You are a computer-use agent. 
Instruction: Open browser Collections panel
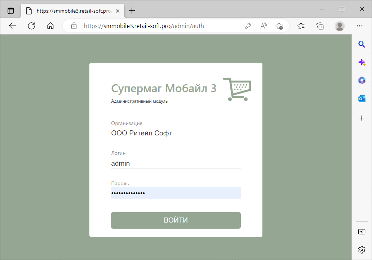320,26
